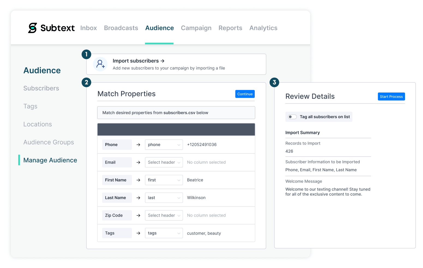423x268 pixels.
Task: Open the first name column dropdown
Action: (164, 180)
